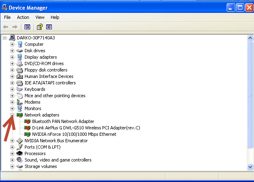
Task: Expand the Mice and other pointing devices node
Action: (x=12, y=96)
